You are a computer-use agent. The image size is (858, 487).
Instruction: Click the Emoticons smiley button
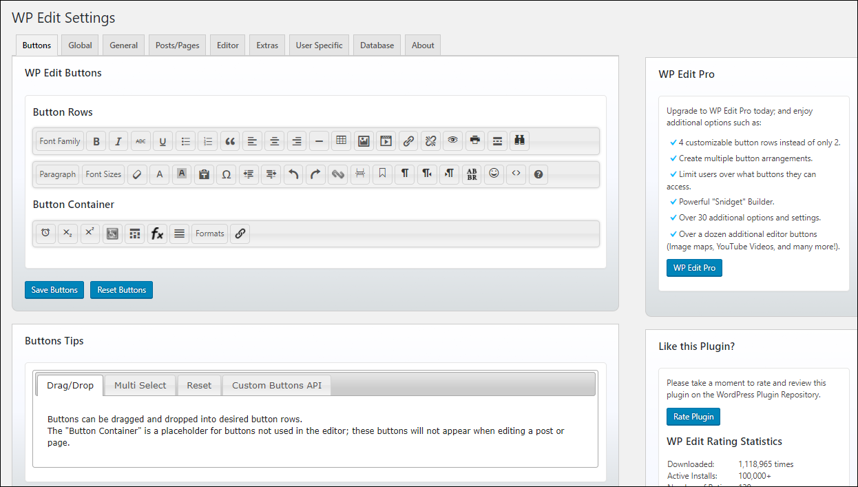[x=494, y=174]
